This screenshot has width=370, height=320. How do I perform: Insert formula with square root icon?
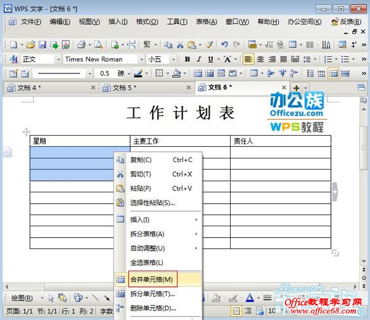269,44
